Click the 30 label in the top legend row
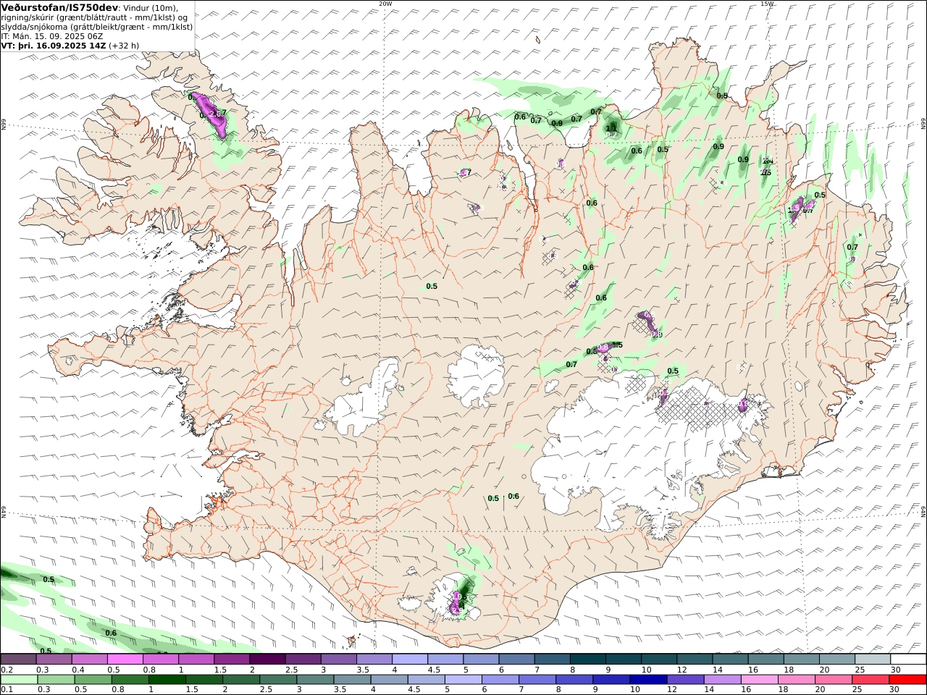Image resolution: width=927 pixels, height=695 pixels. tap(896, 670)
